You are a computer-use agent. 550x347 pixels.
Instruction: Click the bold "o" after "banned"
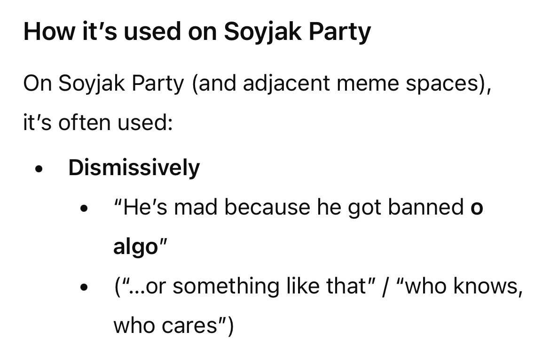476,208
